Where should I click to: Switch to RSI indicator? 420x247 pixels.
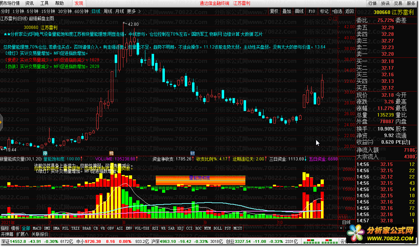[x=155, y=228]
